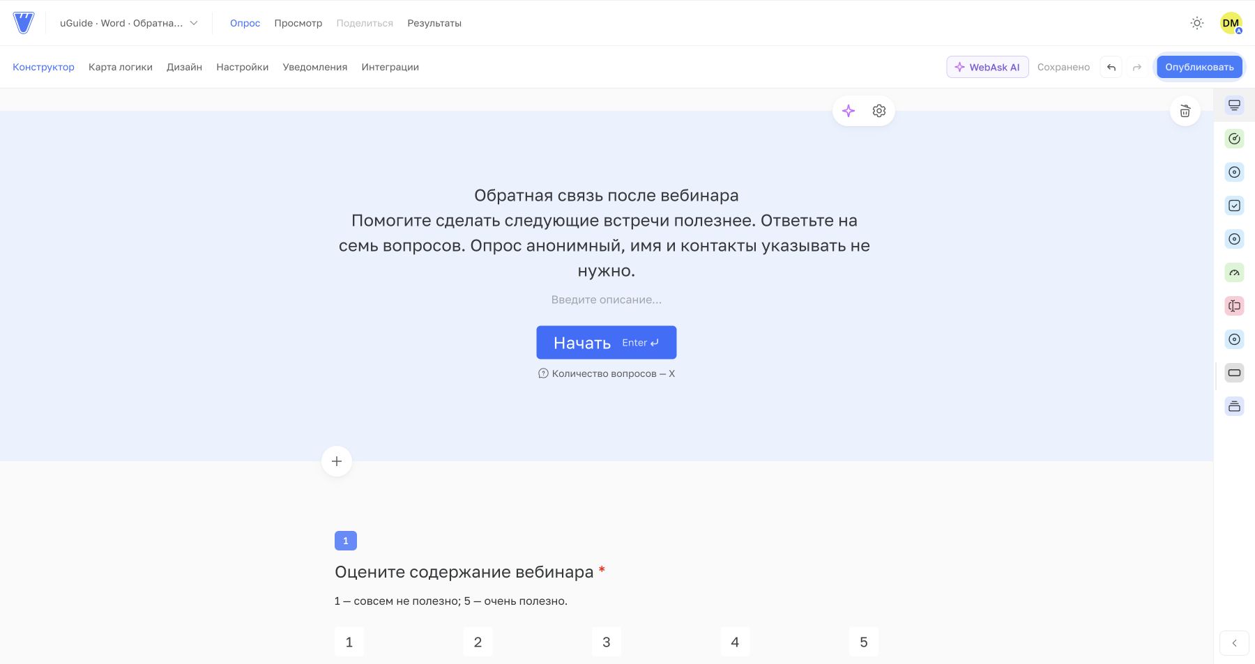Screen dimensions: 1255x664
Task: Open the Уведомления section
Action: (315, 67)
